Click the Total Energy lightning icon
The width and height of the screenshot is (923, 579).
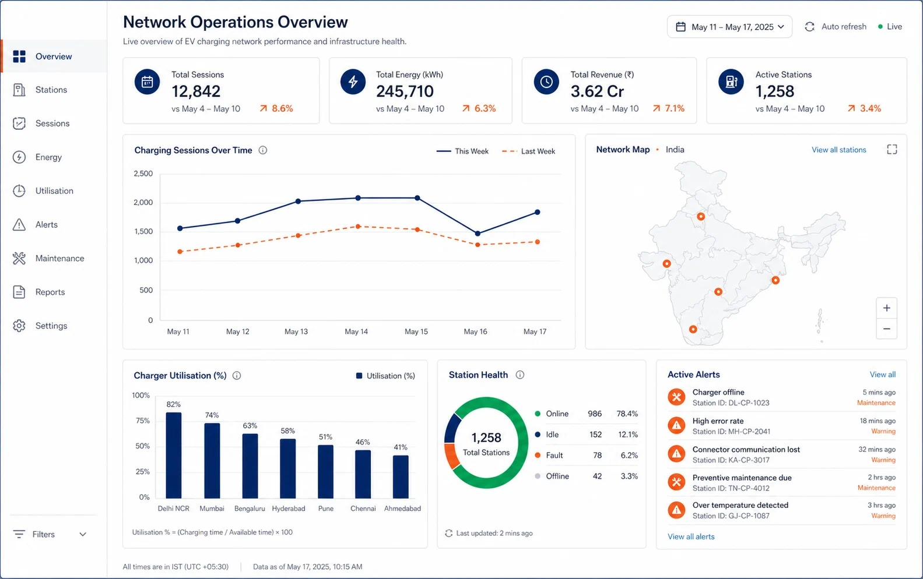(353, 82)
